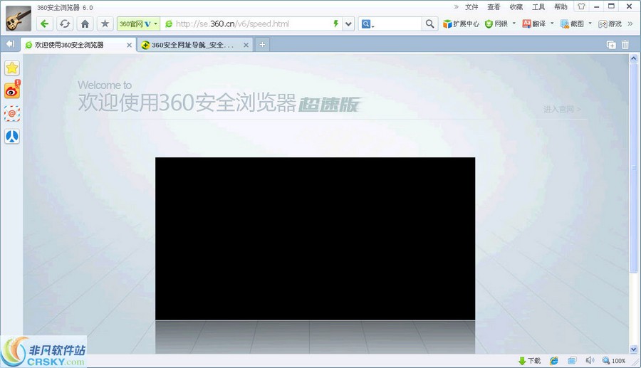Collapse the sidebar with the arrow toggle
Screen dimensions: 641x368
(10, 43)
